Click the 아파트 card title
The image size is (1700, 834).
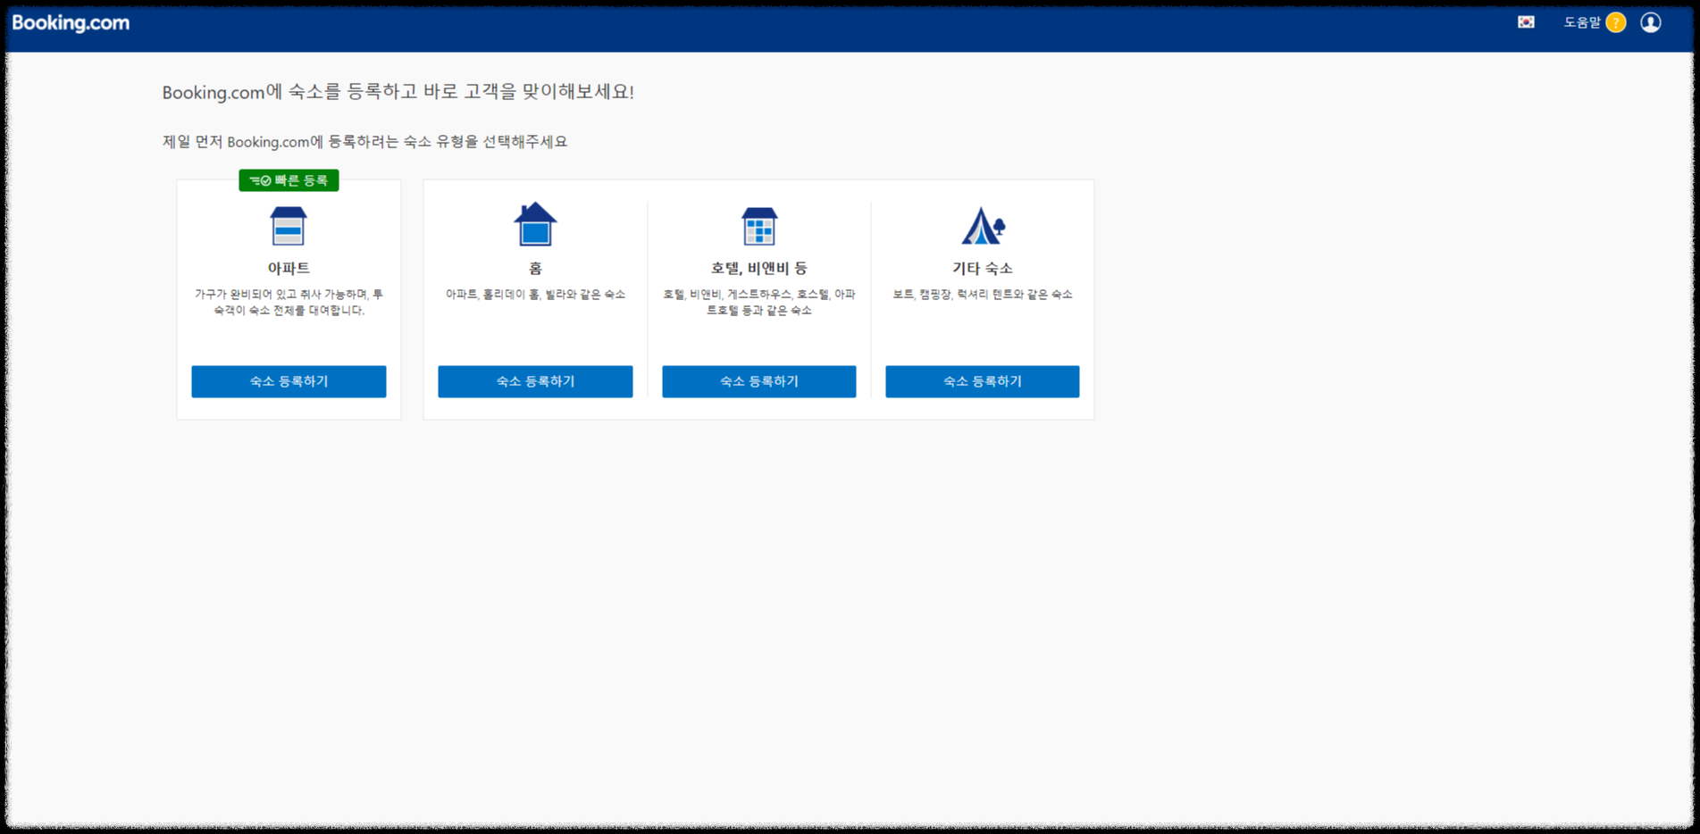(289, 268)
